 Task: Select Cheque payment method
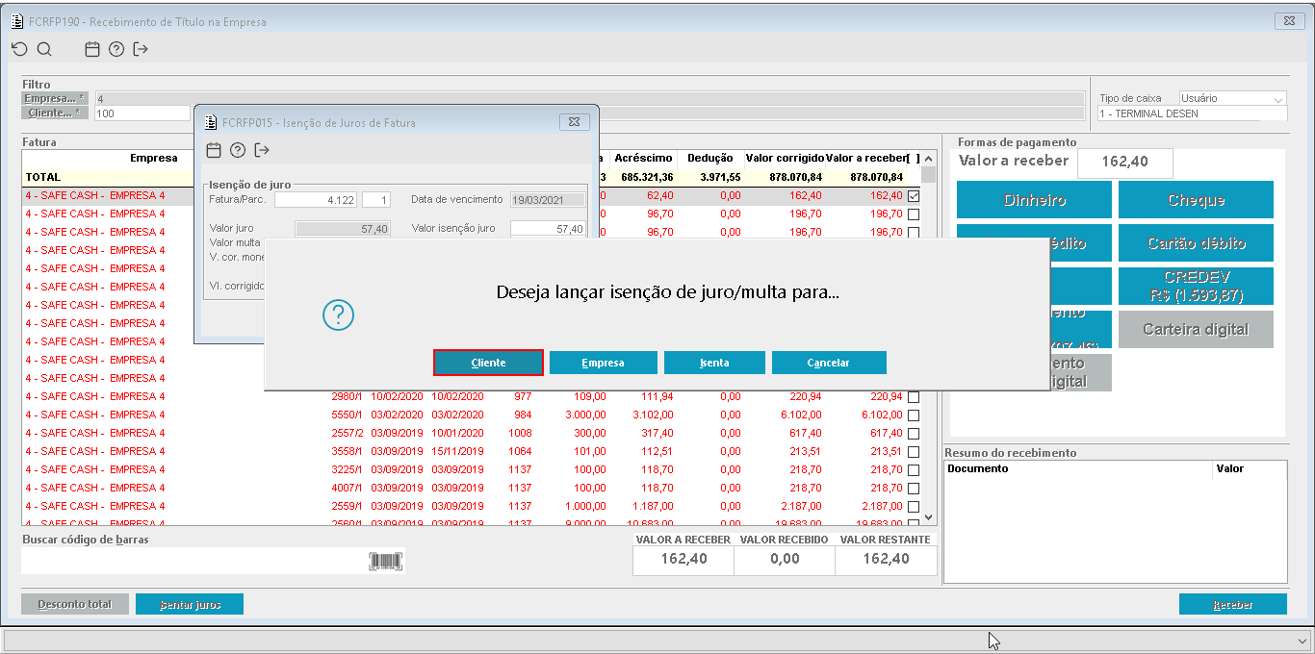(x=1196, y=200)
